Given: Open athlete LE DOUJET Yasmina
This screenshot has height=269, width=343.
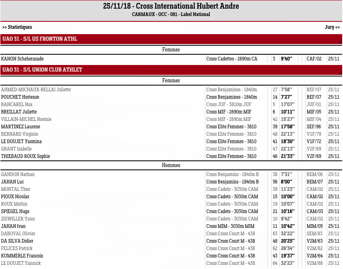Looking at the screenshot, I should (21, 141).
